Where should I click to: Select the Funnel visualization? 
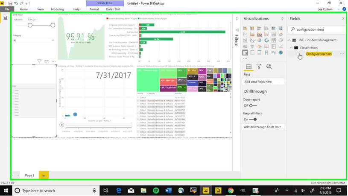click(x=252, y=47)
